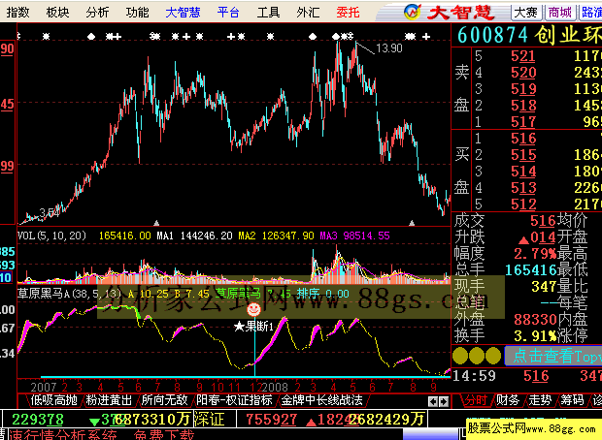This screenshot has height=440, width=602.
Task: Click the 229378 index value in status bar
Action: (x=38, y=420)
